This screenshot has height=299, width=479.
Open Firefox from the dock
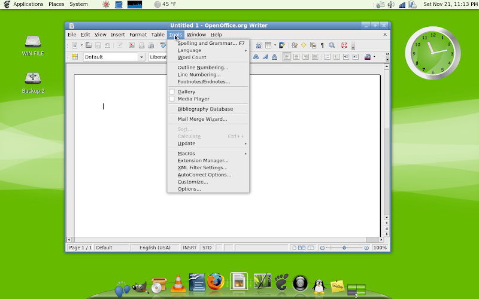tap(216, 282)
